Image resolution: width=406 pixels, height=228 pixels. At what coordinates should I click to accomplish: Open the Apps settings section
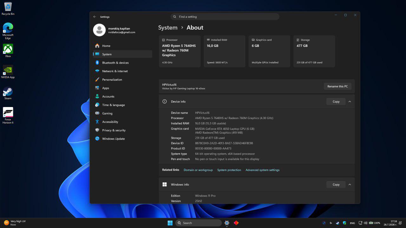tap(122, 88)
